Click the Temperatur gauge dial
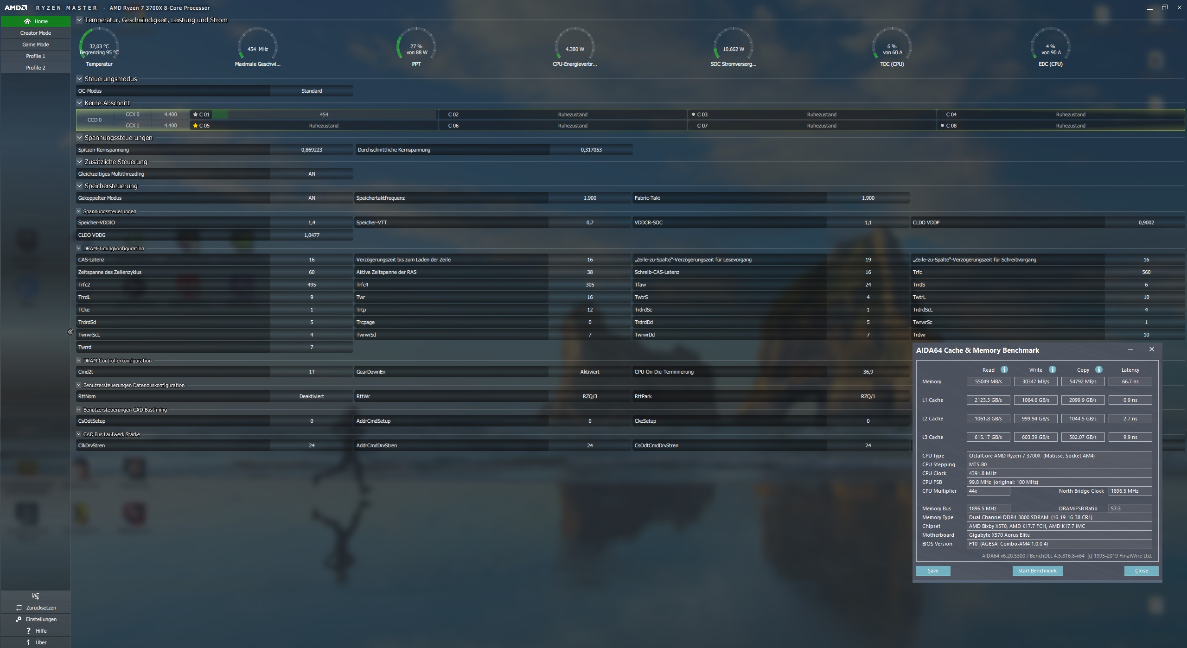This screenshot has height=648, width=1187. 99,45
